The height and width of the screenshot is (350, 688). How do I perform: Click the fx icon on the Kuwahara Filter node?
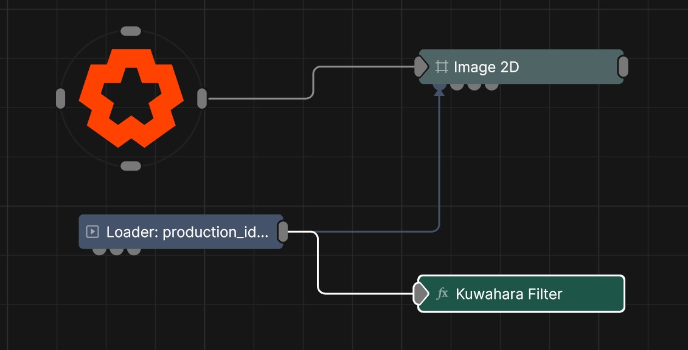click(x=442, y=293)
